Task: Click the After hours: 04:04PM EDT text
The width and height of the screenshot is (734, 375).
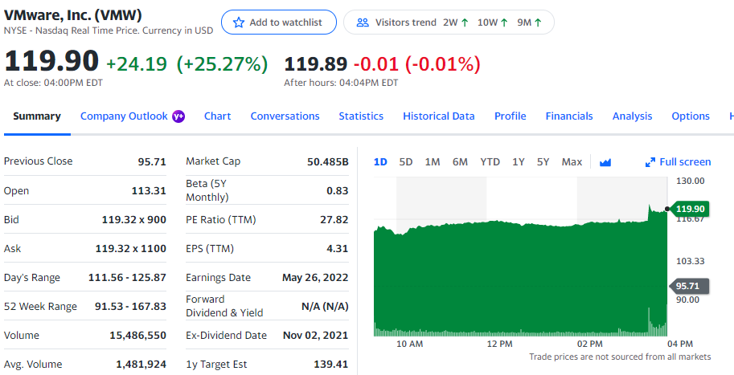Action: click(341, 83)
